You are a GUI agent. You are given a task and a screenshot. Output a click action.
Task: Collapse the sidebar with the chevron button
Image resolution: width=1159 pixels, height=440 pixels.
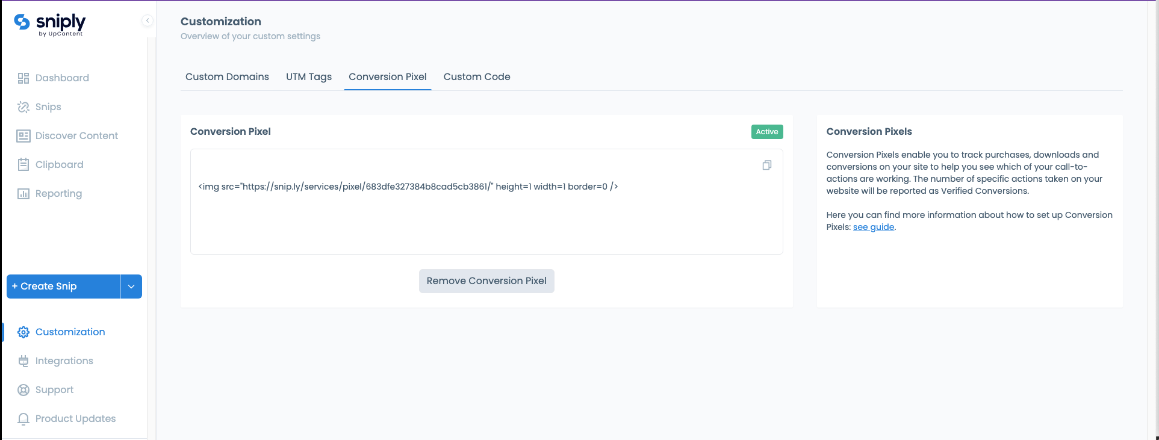[148, 21]
